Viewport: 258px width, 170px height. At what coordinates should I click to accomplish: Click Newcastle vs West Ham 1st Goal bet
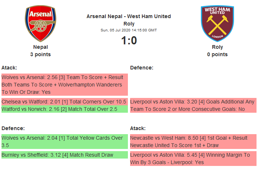pos(193,142)
